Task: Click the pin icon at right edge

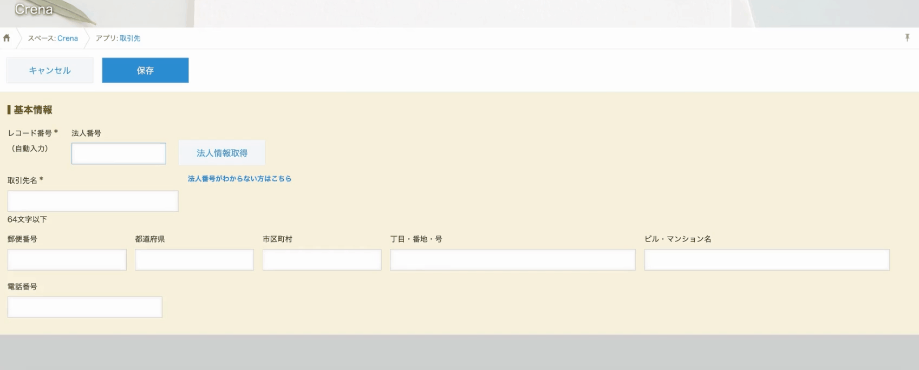Action: (x=907, y=38)
